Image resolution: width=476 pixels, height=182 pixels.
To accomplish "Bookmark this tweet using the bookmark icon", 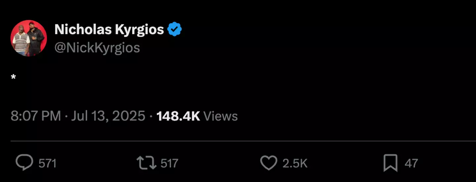I will click(x=390, y=164).
